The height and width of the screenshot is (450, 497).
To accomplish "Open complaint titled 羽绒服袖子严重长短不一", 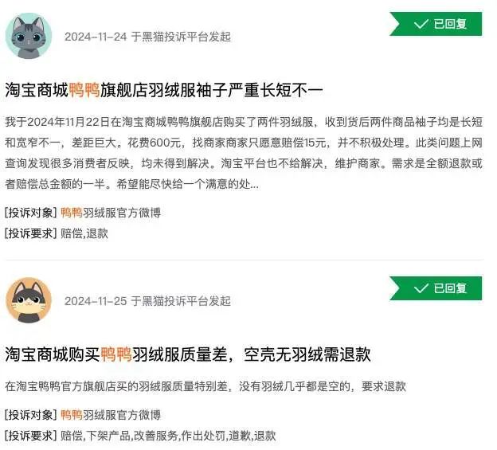I will point(164,90).
